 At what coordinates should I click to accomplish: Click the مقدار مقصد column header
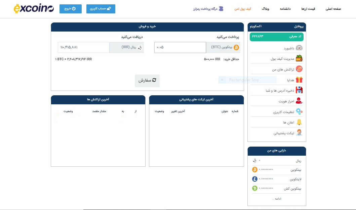coord(99,111)
